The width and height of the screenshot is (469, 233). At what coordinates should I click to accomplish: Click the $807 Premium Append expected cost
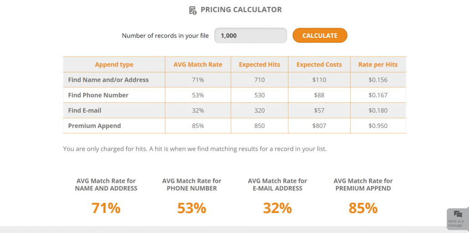coord(319,126)
